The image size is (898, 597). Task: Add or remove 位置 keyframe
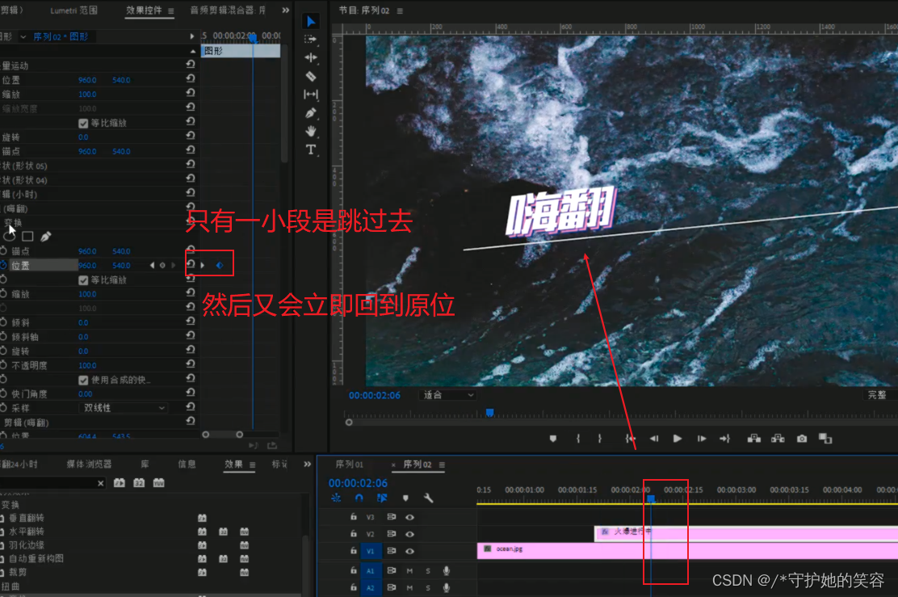click(162, 265)
